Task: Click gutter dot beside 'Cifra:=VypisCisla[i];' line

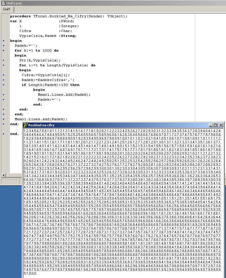Action: (x=3, y=75)
